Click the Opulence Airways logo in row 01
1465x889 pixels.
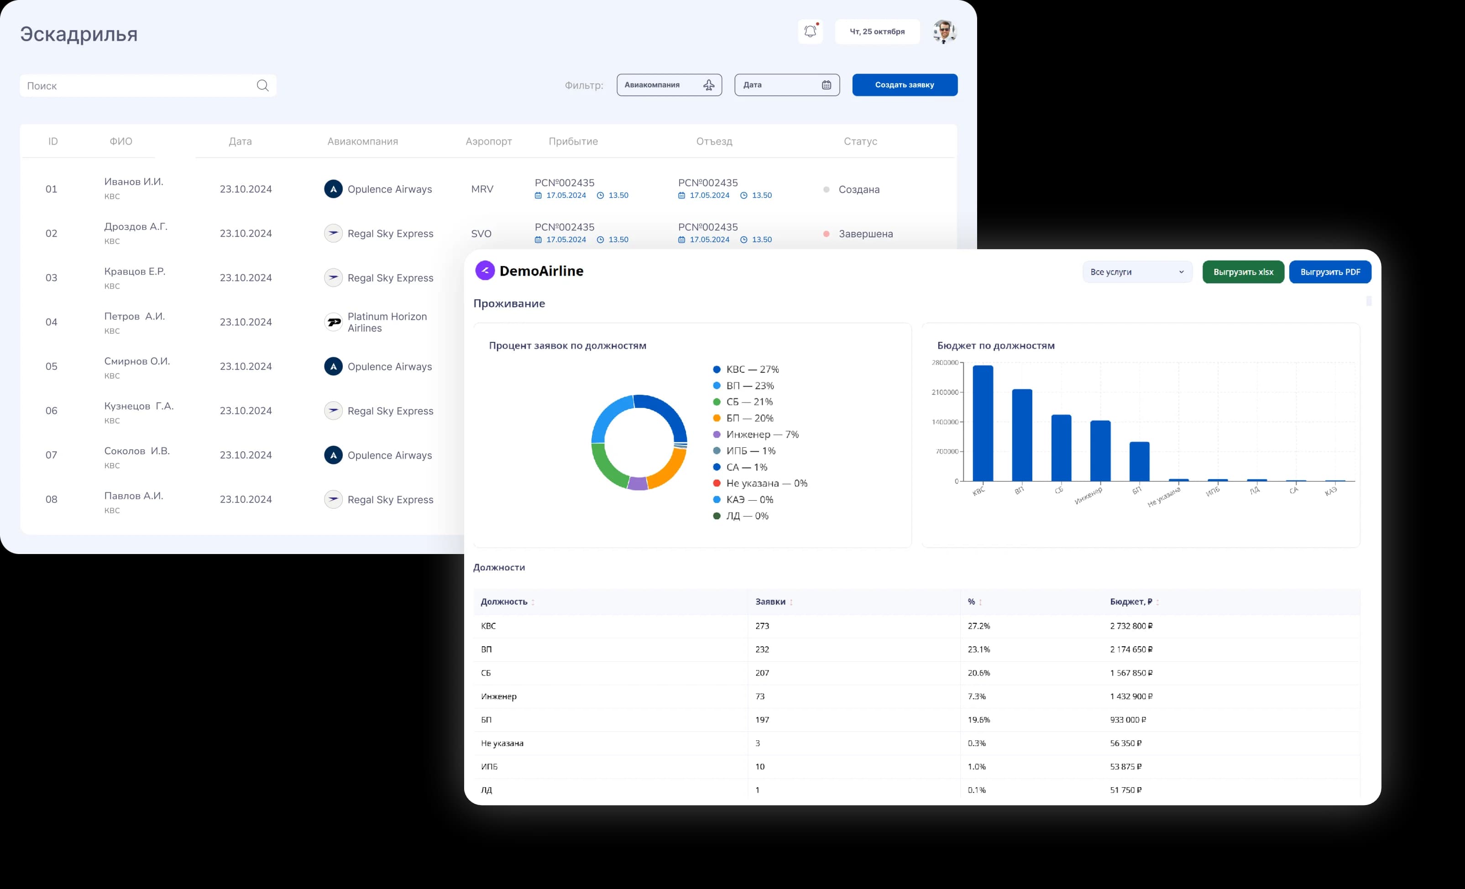pos(333,189)
